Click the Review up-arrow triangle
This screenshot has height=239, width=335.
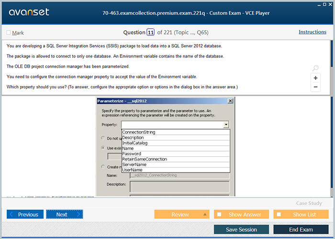coord(205,214)
